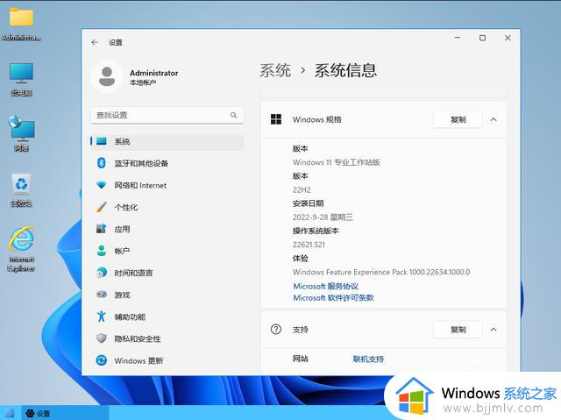Open the Bluetooth icon for 蓝牙和其他设备

(x=102, y=163)
